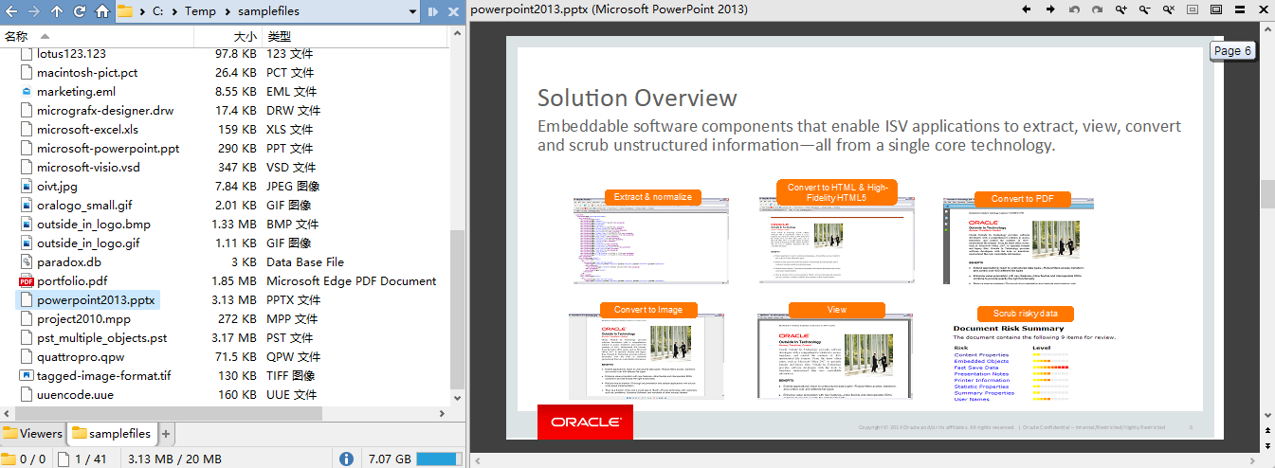The width and height of the screenshot is (1275, 468).
Task: Toggle the dual pane split button
Action: pyautogui.click(x=432, y=11)
